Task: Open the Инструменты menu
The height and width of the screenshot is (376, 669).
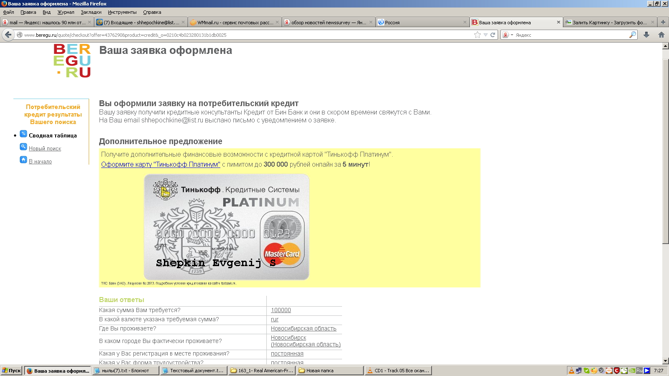Action: click(x=122, y=12)
